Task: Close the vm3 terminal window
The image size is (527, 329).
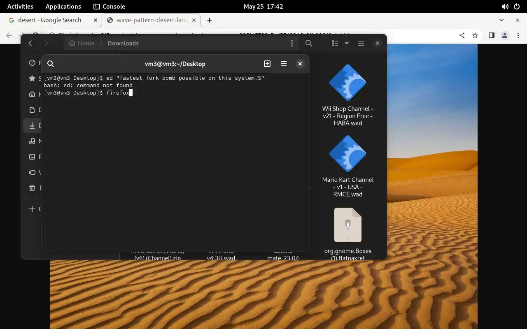Action: [300, 64]
